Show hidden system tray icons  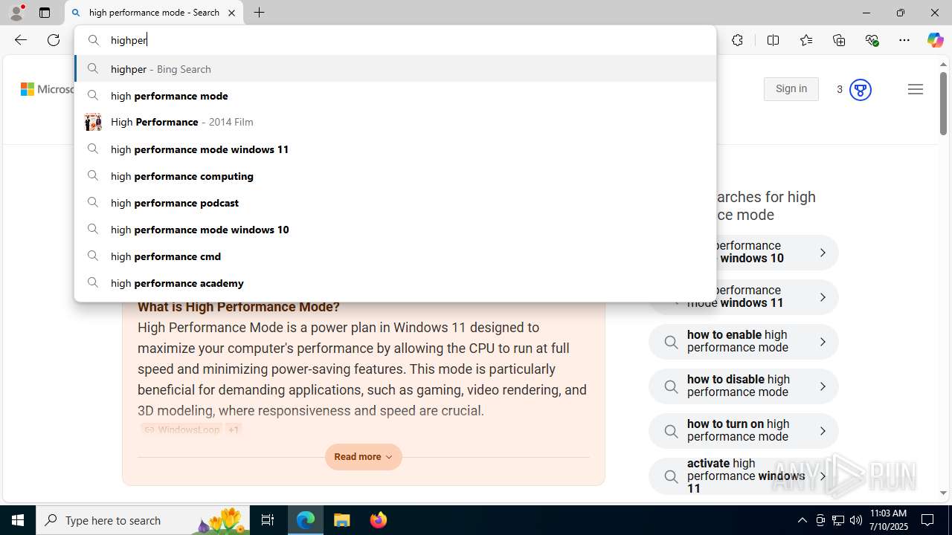[x=802, y=520]
